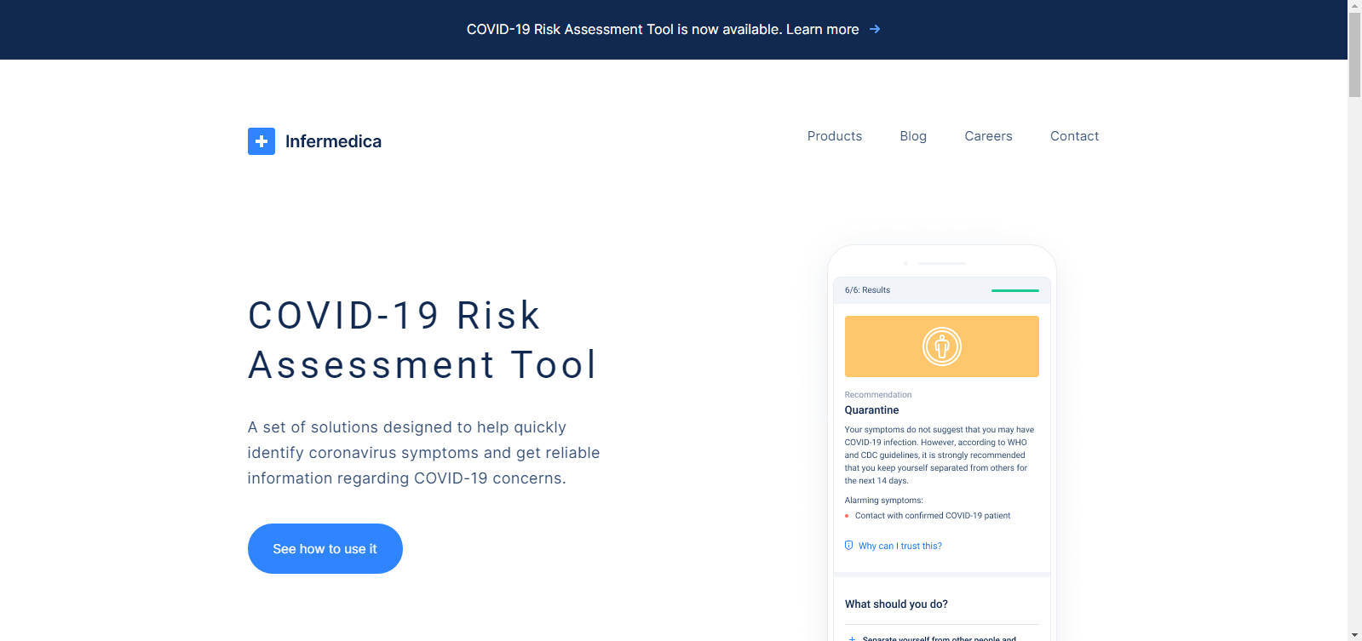Click the Recommendation label in phone mockup
Screen dimensions: 1362x641
point(877,395)
